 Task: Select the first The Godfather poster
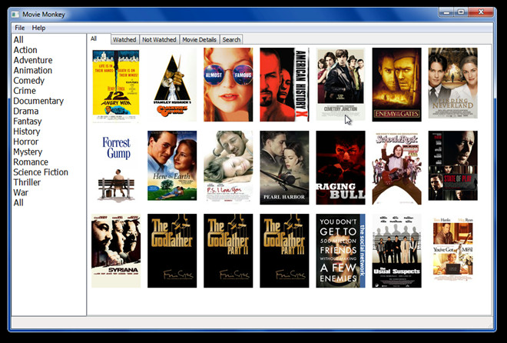172,251
